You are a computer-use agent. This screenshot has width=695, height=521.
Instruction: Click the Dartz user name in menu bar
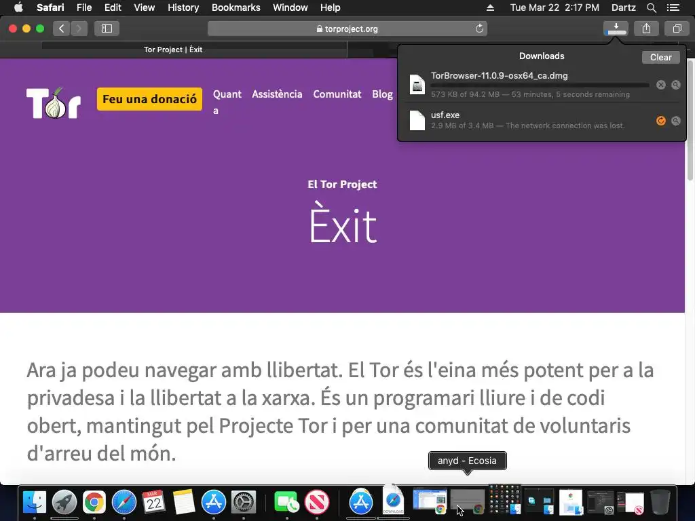623,7
